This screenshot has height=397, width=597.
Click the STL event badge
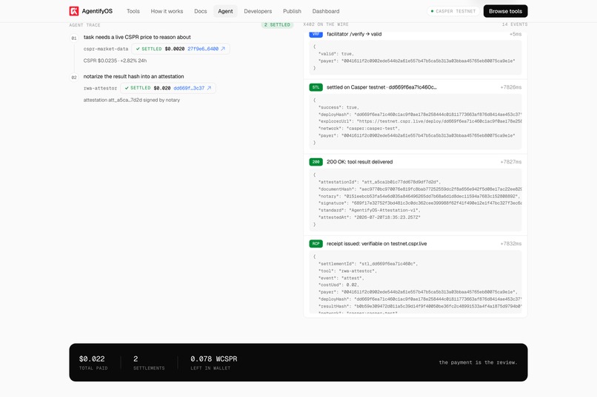[316, 87]
